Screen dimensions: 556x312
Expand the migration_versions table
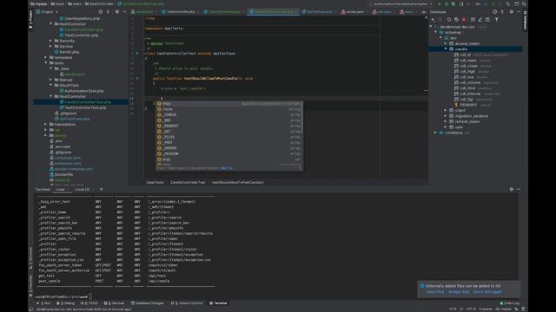click(446, 116)
